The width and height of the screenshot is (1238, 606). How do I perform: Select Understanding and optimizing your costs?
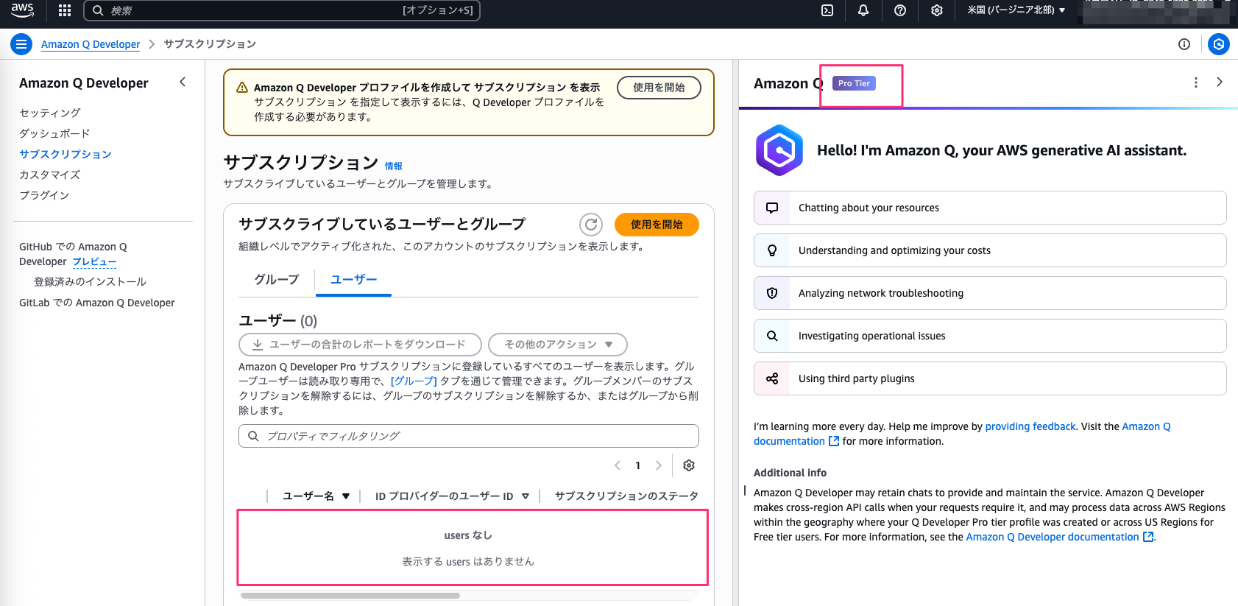[x=990, y=250]
